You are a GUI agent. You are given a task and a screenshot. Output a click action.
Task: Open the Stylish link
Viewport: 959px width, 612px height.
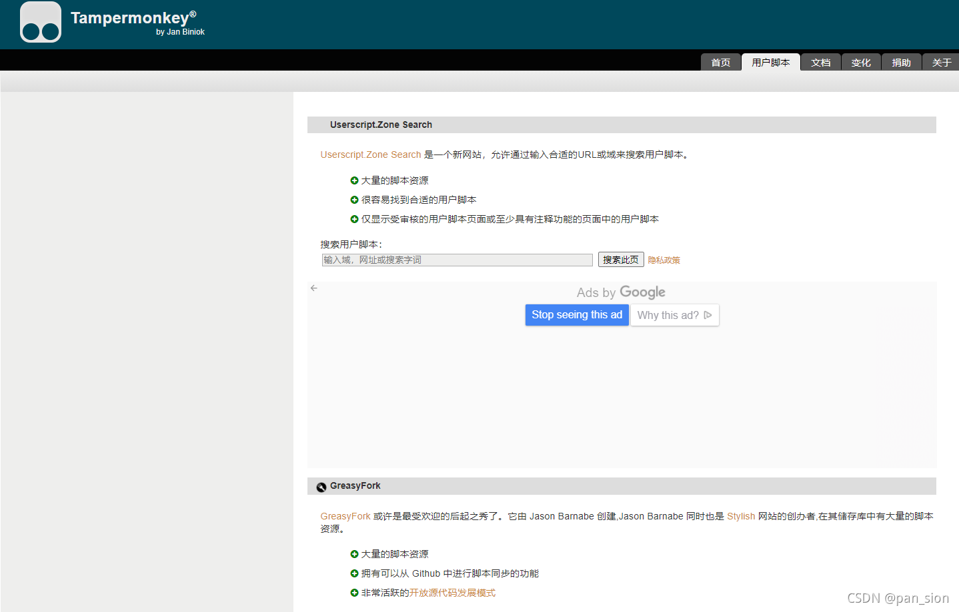pos(741,516)
